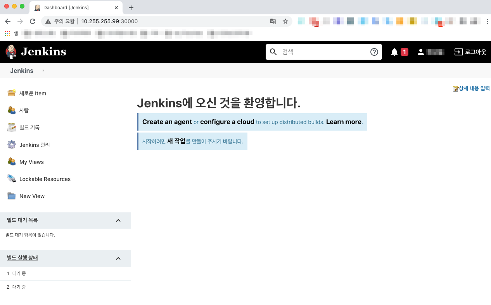Viewport: 491px width, 305px height.
Task: Focus the 검색 search input field
Action: (324, 52)
